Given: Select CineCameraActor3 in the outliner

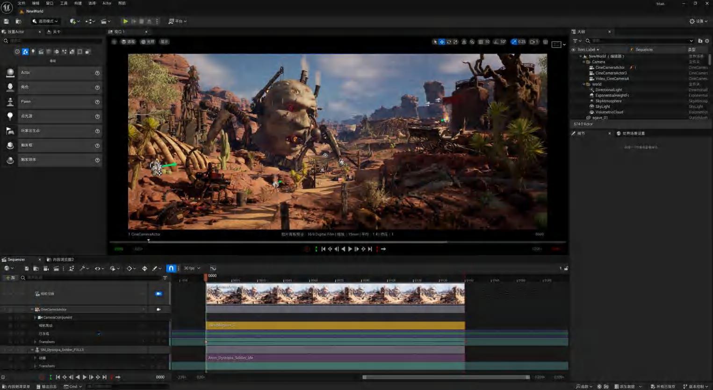Looking at the screenshot, I should 611,73.
